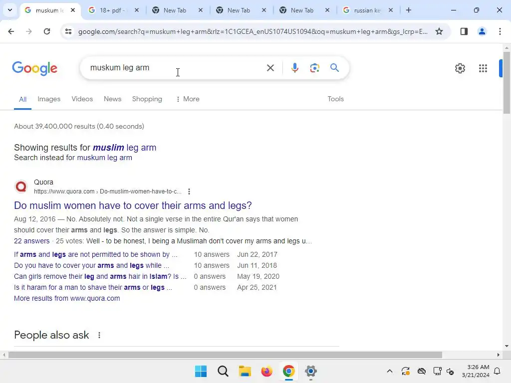The image size is (511, 383).
Task: Go to Google home via logo
Action: pyautogui.click(x=34, y=68)
